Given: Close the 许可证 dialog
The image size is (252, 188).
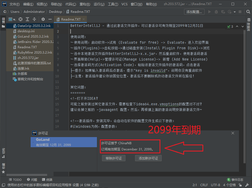Looking at the screenshot, I should 233,133.
